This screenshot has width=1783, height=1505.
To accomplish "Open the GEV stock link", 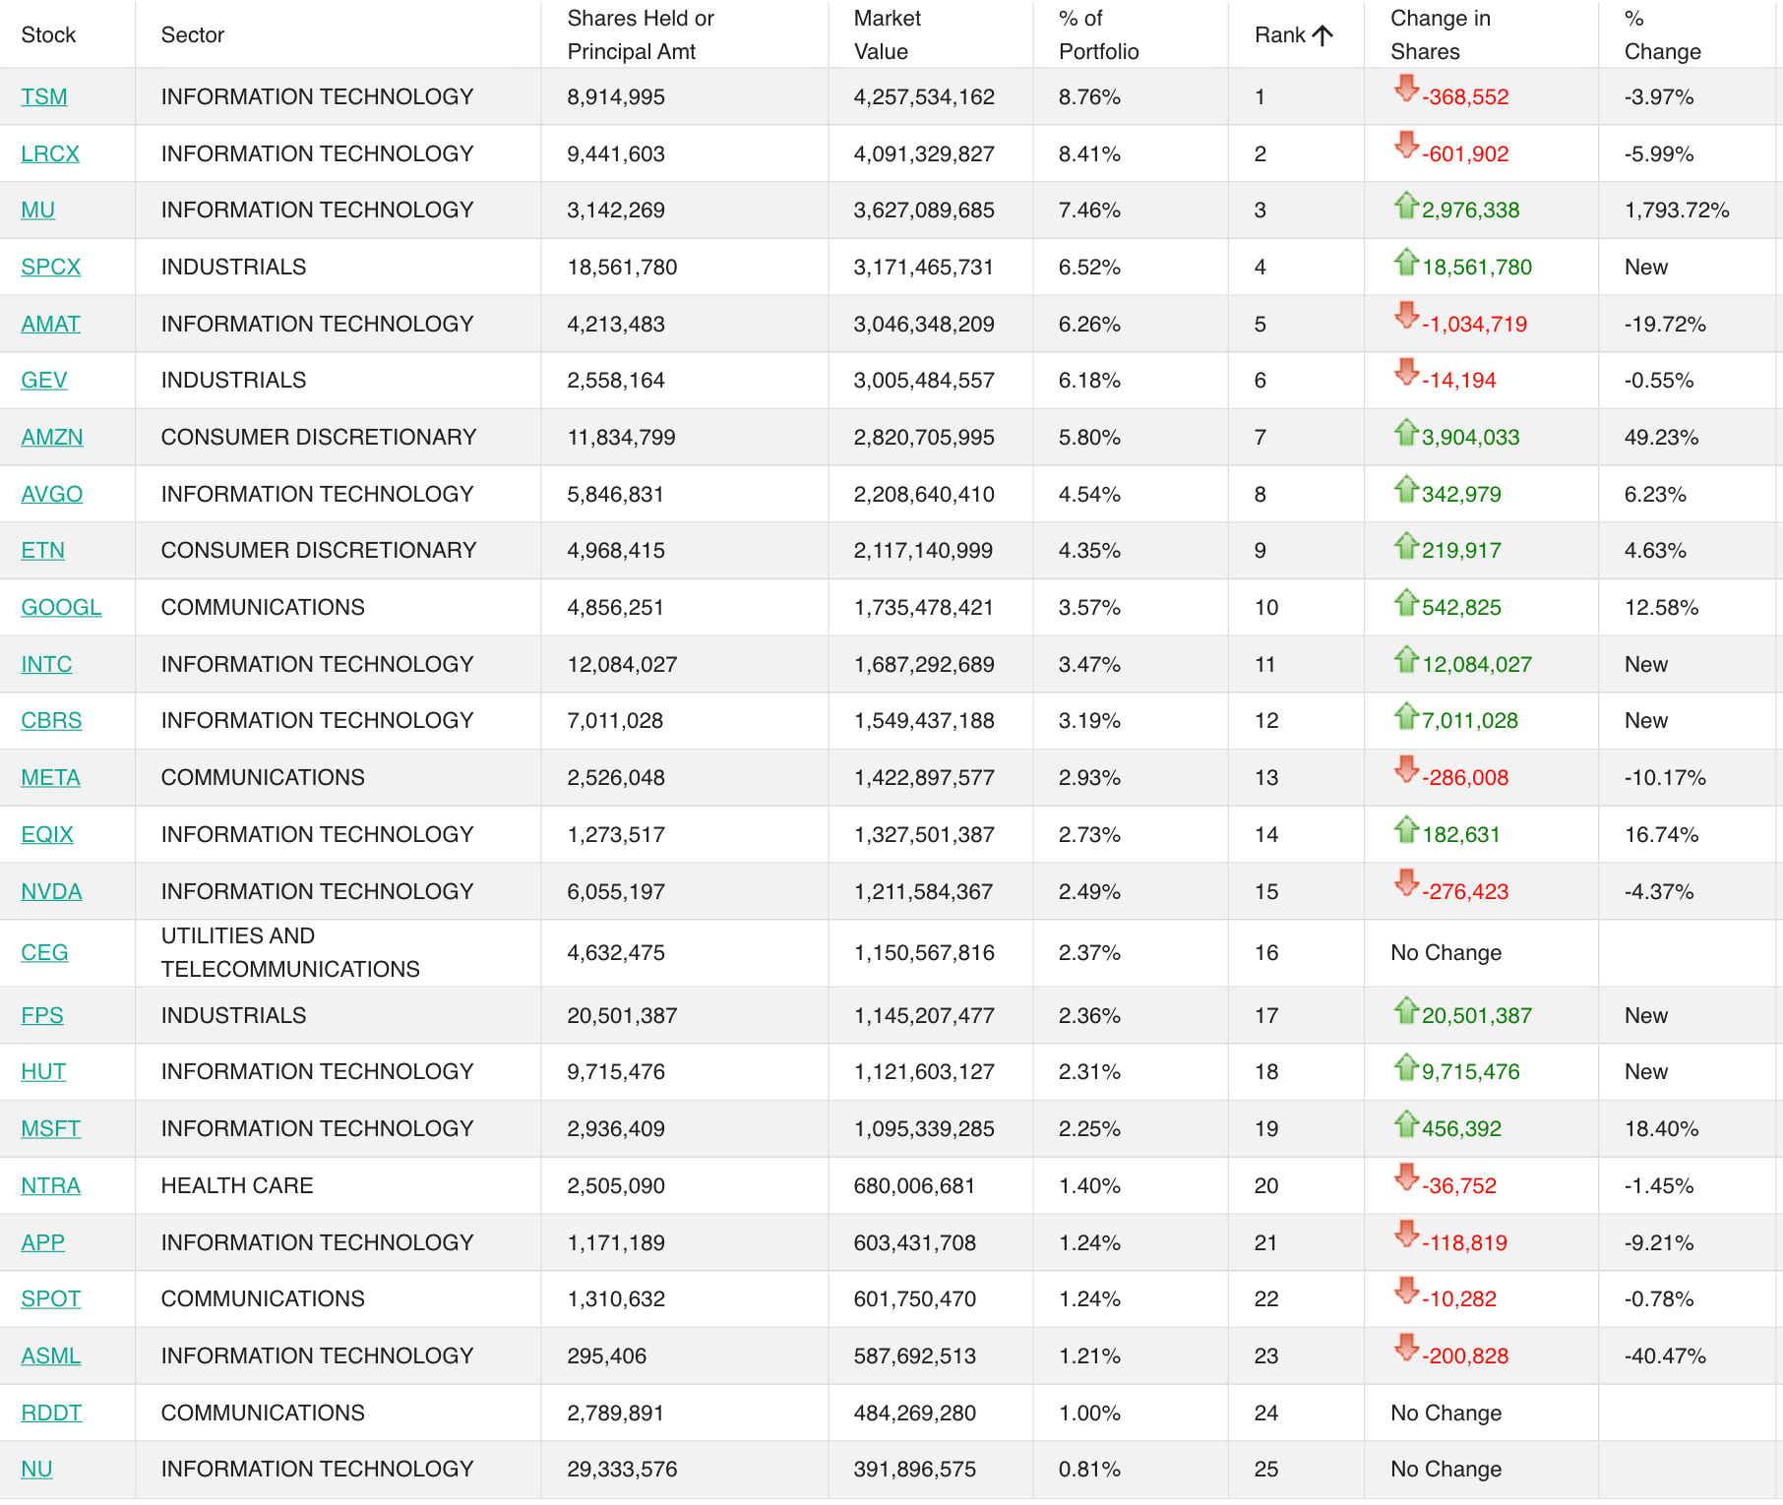I will point(44,381).
